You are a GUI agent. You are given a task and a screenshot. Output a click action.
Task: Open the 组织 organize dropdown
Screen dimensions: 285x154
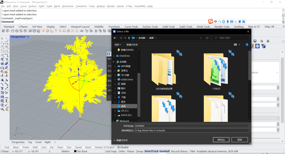(118, 45)
